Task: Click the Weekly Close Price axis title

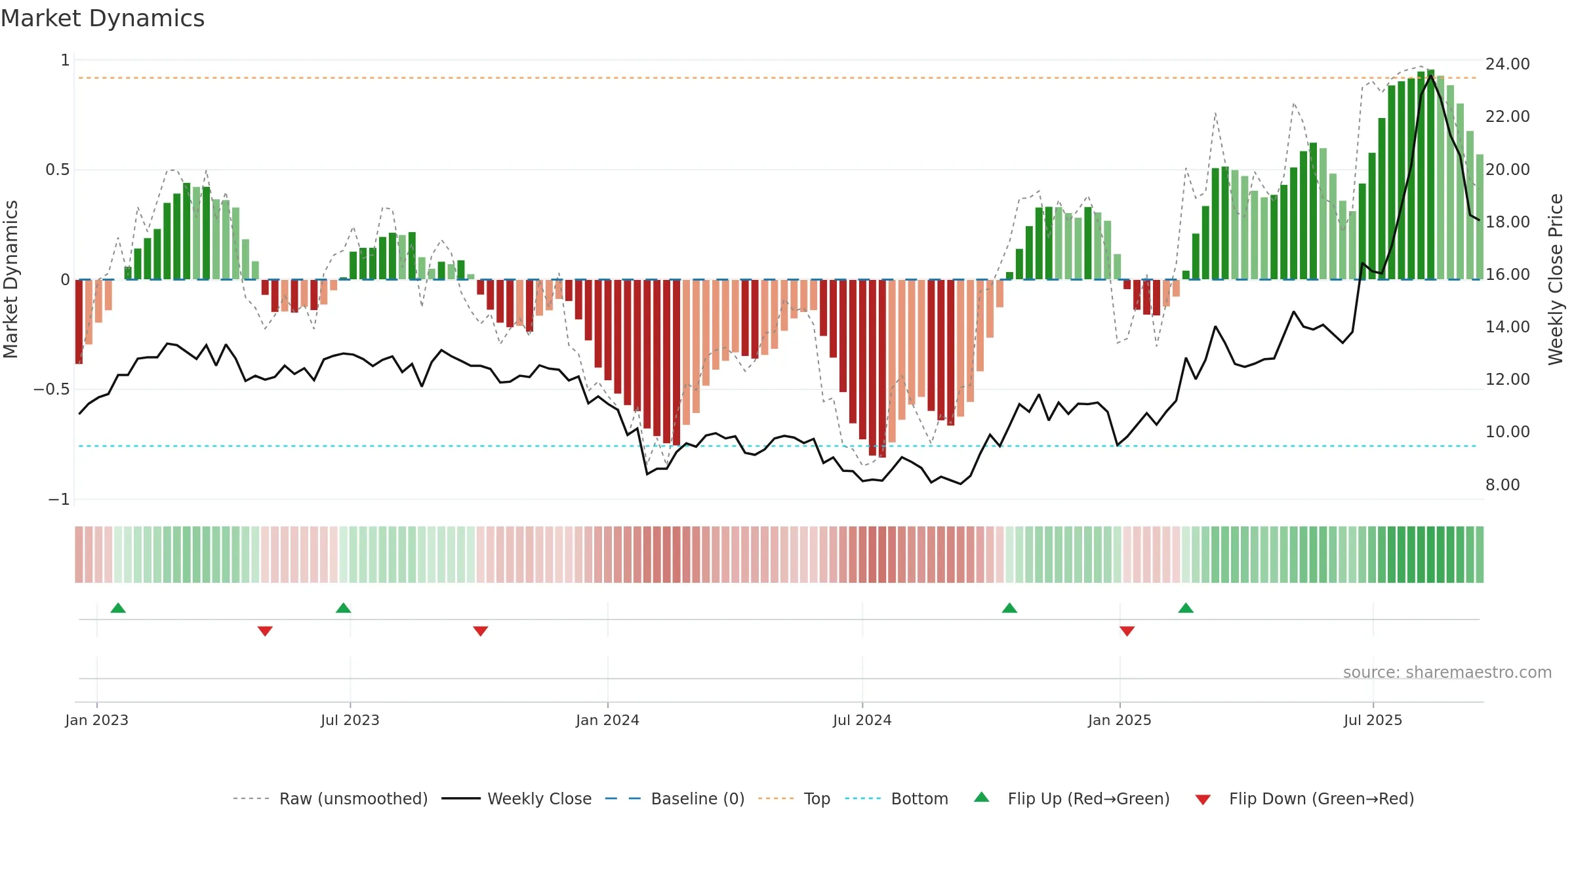Action: [1556, 279]
